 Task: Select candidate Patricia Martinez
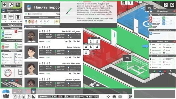tap(53, 68)
